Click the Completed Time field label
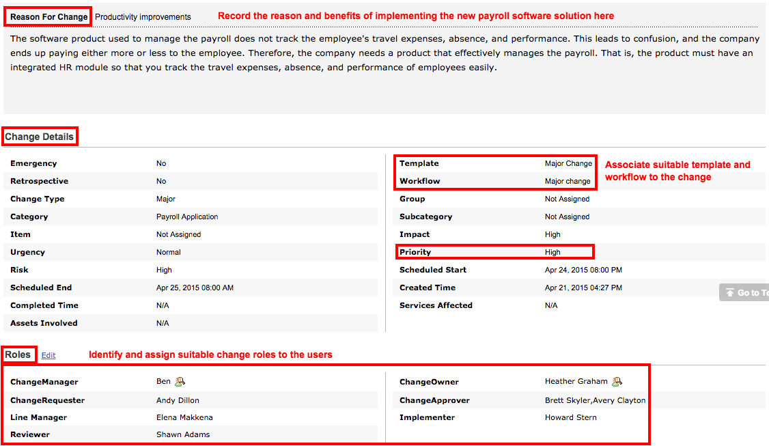The image size is (769, 446). click(x=44, y=305)
